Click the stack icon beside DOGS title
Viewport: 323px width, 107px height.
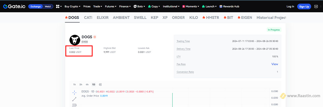point(95,37)
